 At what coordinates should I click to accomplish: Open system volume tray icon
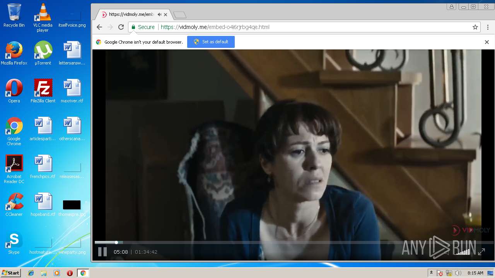(x=458, y=273)
